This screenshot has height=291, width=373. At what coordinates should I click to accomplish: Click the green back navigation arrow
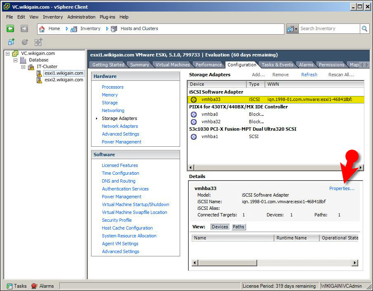(10, 28)
